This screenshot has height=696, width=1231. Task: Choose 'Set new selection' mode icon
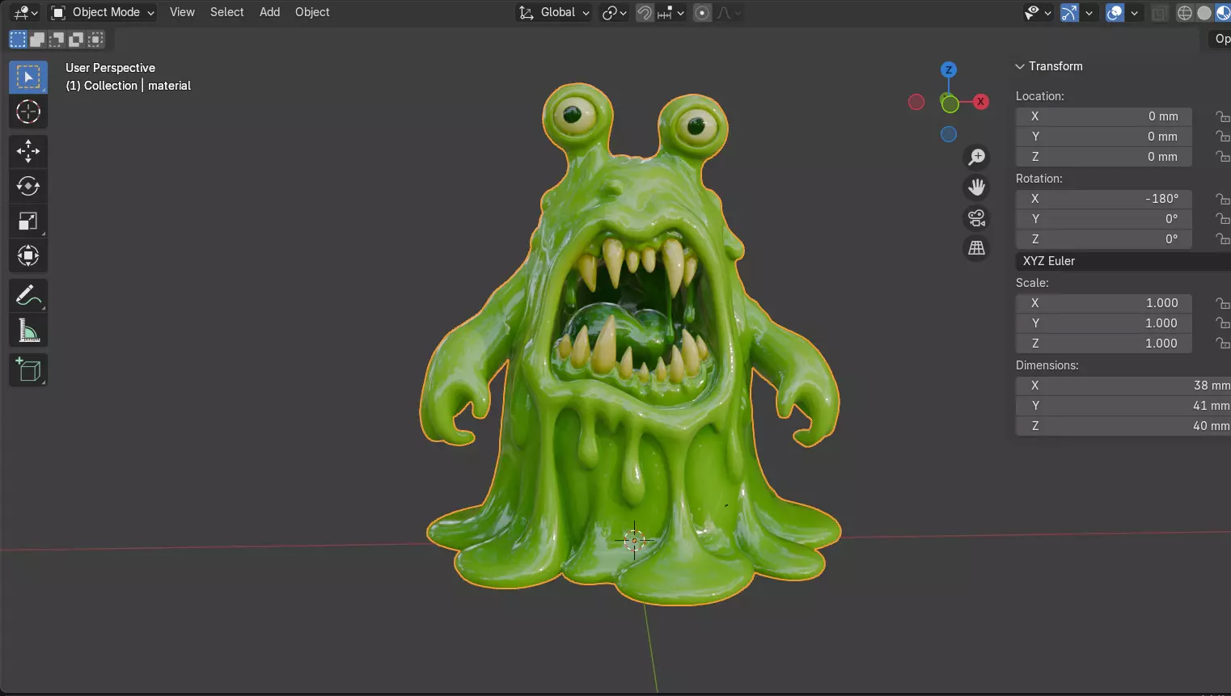(18, 40)
